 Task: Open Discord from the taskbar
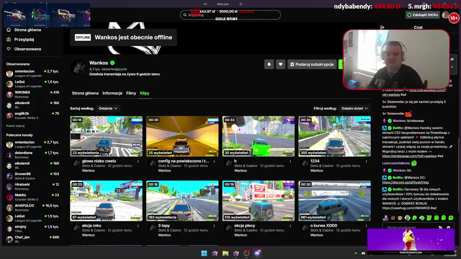coord(257,253)
